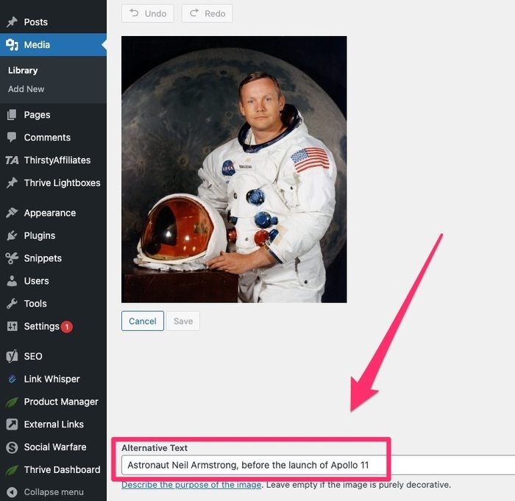Click the Thrive Dashboard leaf icon
Screen dimensions: 515x501
point(13,470)
